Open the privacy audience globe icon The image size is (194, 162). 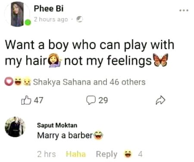79,19
